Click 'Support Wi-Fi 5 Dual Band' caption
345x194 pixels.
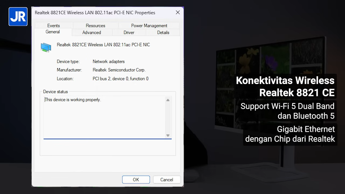[287, 106]
